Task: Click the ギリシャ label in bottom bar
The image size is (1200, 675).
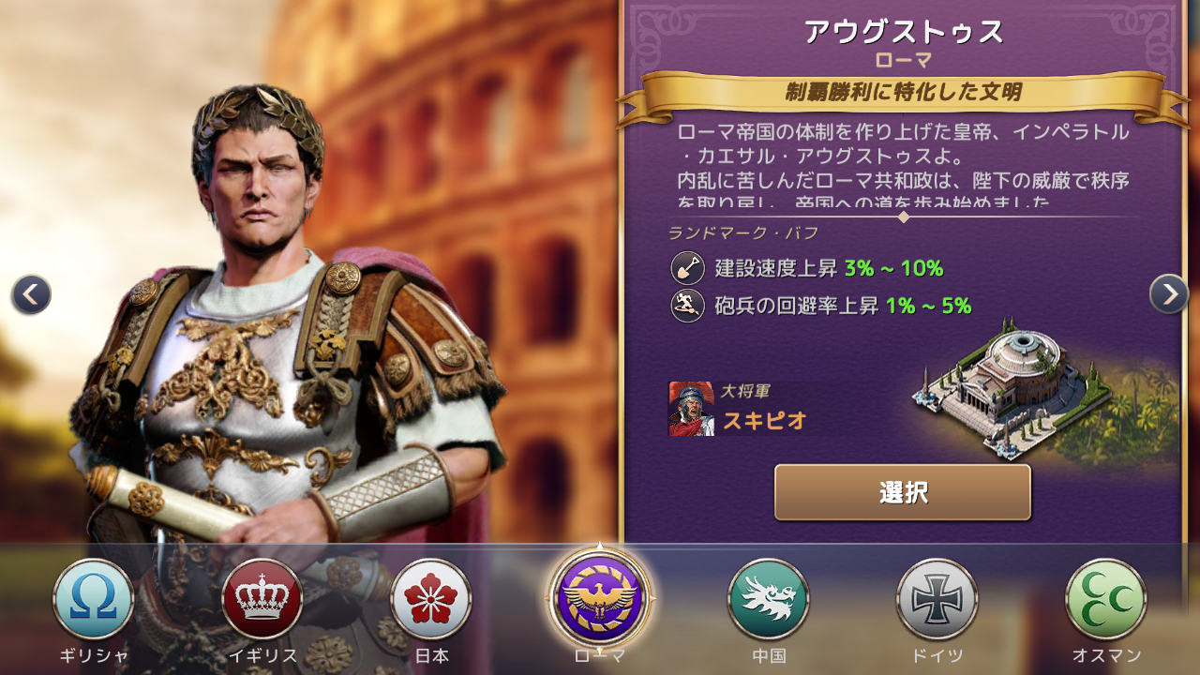Action: pyautogui.click(x=93, y=656)
